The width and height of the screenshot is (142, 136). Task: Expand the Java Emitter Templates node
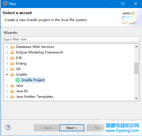(7, 97)
